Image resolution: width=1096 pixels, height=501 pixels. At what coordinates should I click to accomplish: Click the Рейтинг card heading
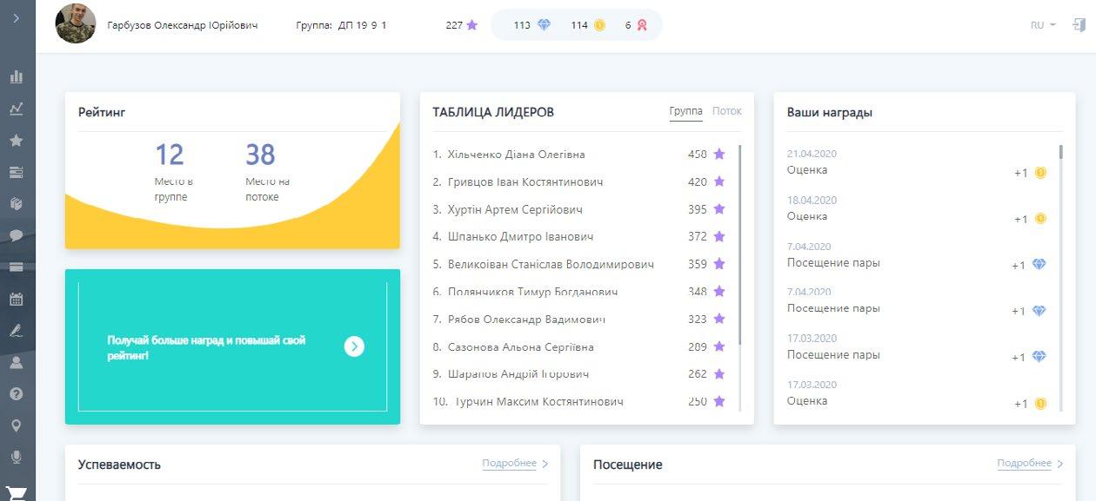(x=102, y=112)
